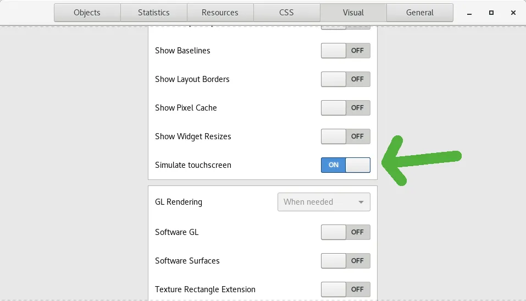
Task: Turn on Show Layout Borders
Action: [x=345, y=79]
